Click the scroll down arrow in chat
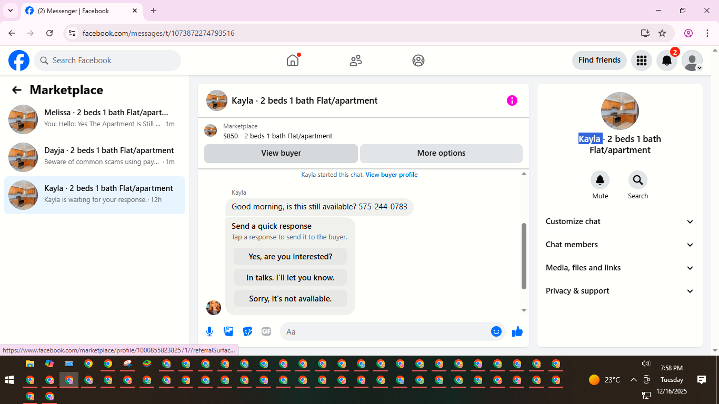 tap(524, 311)
